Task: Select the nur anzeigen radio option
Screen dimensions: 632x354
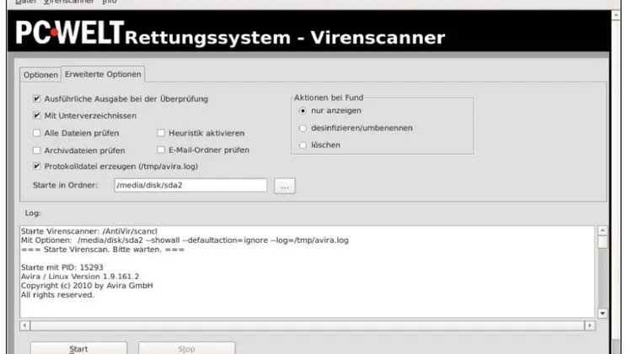Action: (x=303, y=111)
